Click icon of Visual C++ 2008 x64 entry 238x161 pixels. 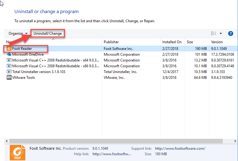click(9, 60)
